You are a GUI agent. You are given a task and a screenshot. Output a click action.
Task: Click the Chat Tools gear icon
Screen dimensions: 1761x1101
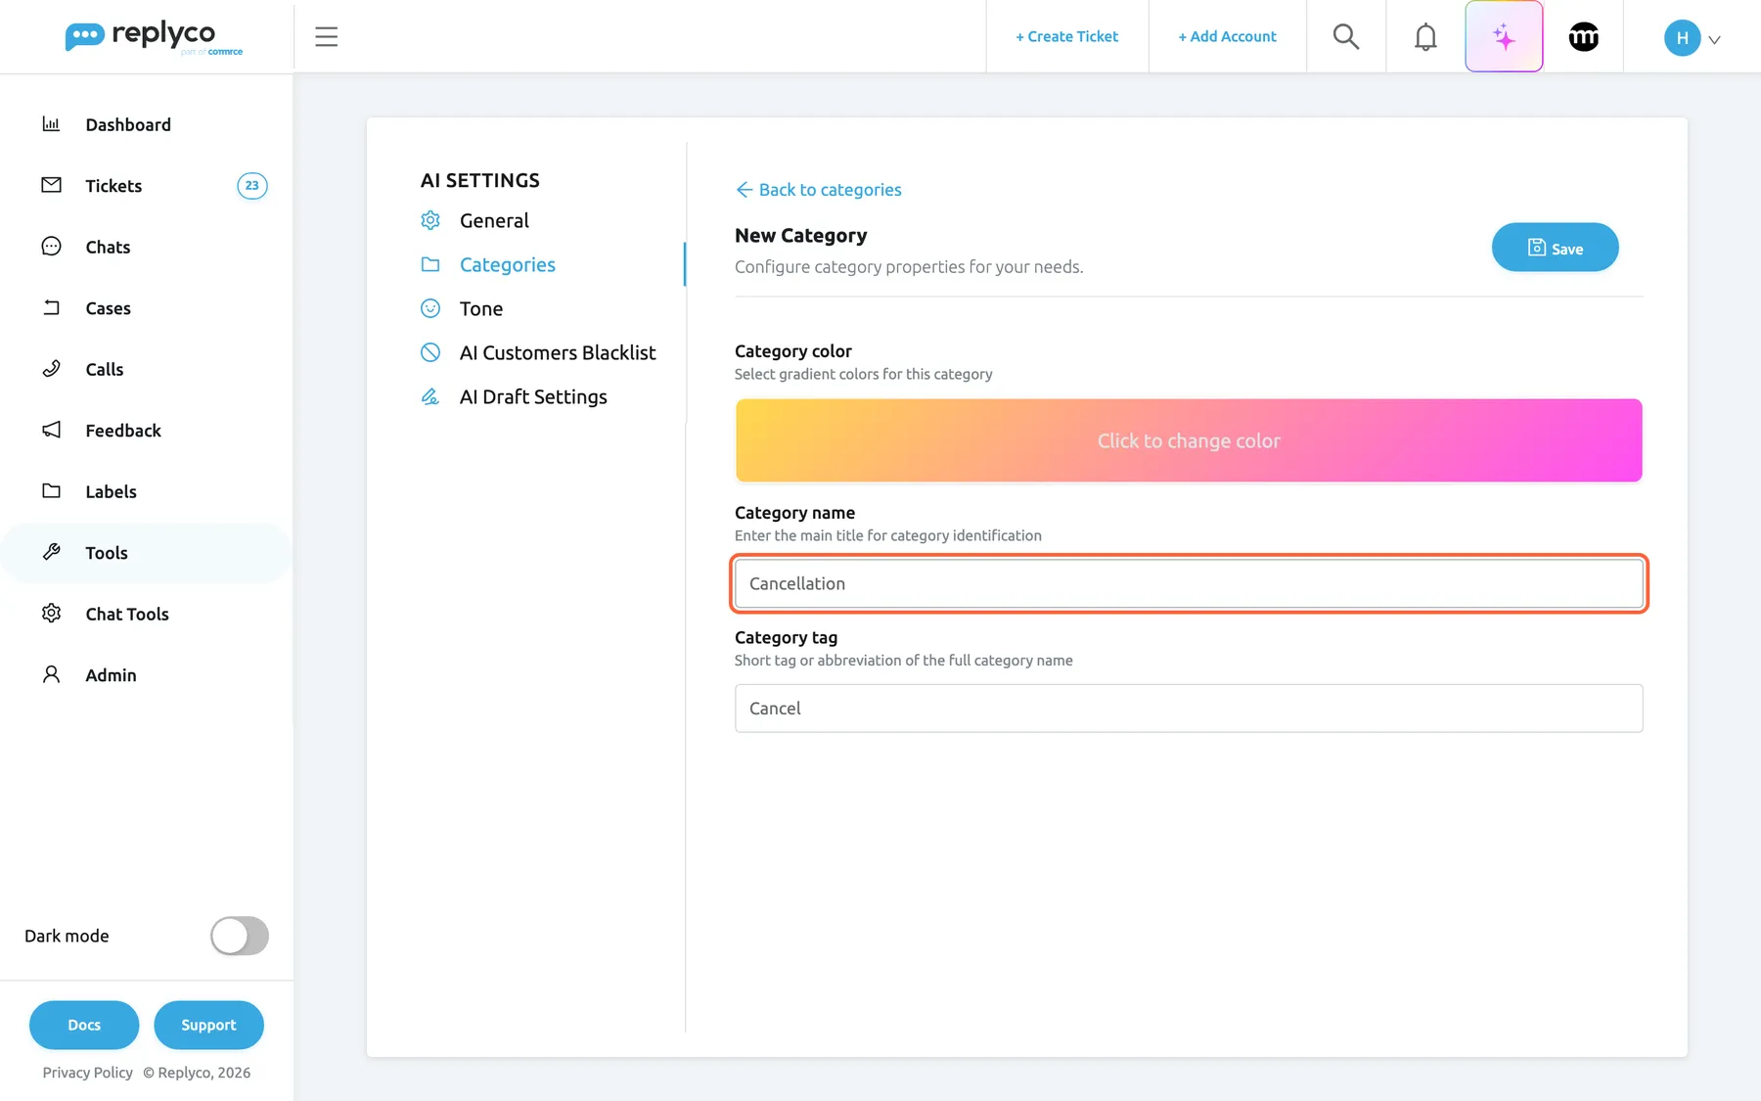[51, 614]
